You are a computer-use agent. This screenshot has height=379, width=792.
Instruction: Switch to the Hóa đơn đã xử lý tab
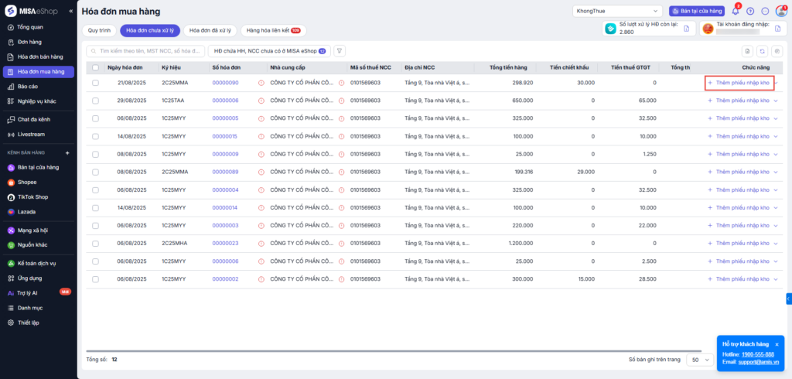click(x=211, y=30)
